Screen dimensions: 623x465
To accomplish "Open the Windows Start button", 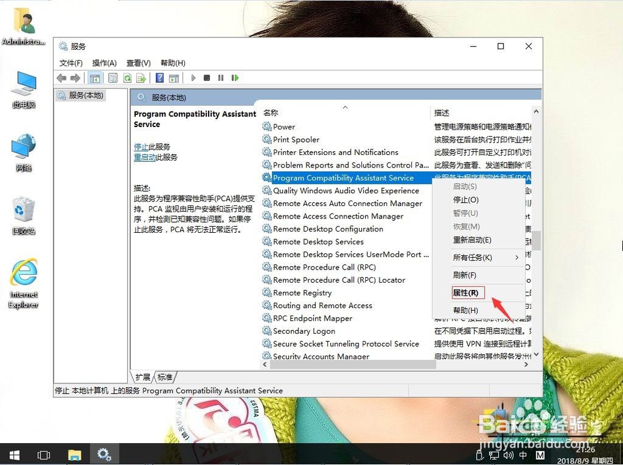I will pyautogui.click(x=14, y=454).
